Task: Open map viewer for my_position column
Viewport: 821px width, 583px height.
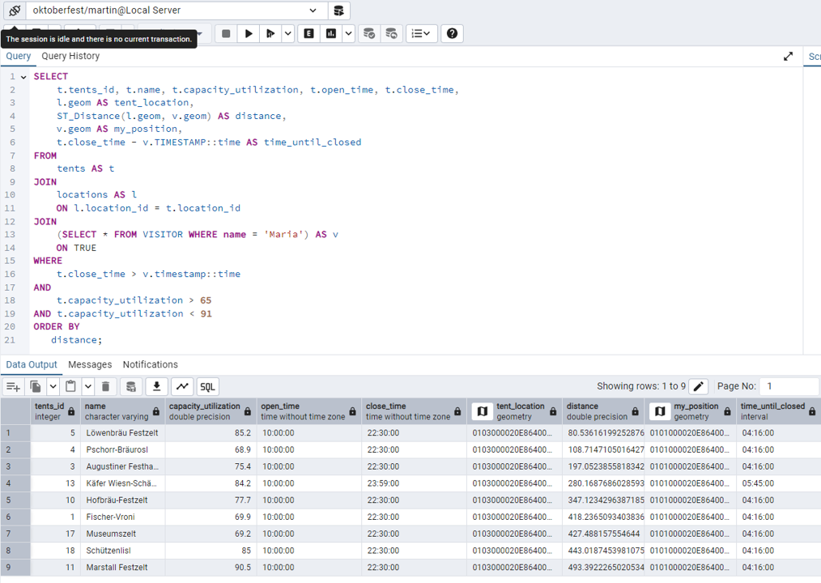Action: pyautogui.click(x=660, y=411)
